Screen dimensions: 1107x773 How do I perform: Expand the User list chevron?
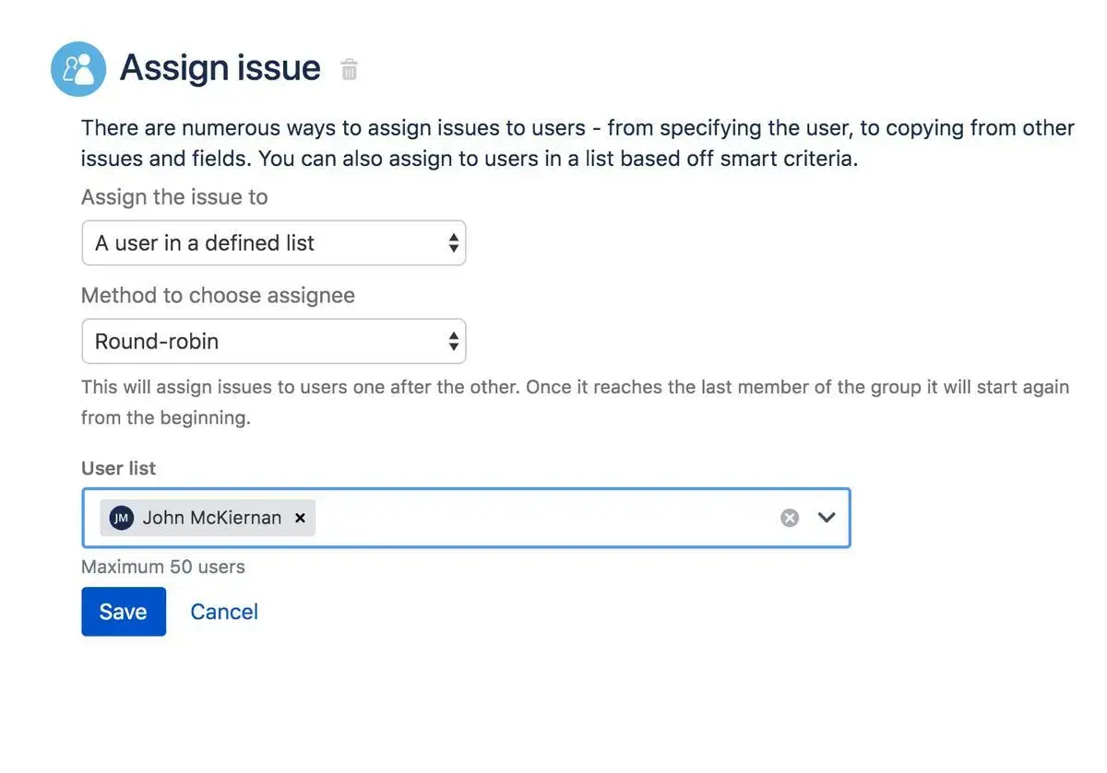827,518
